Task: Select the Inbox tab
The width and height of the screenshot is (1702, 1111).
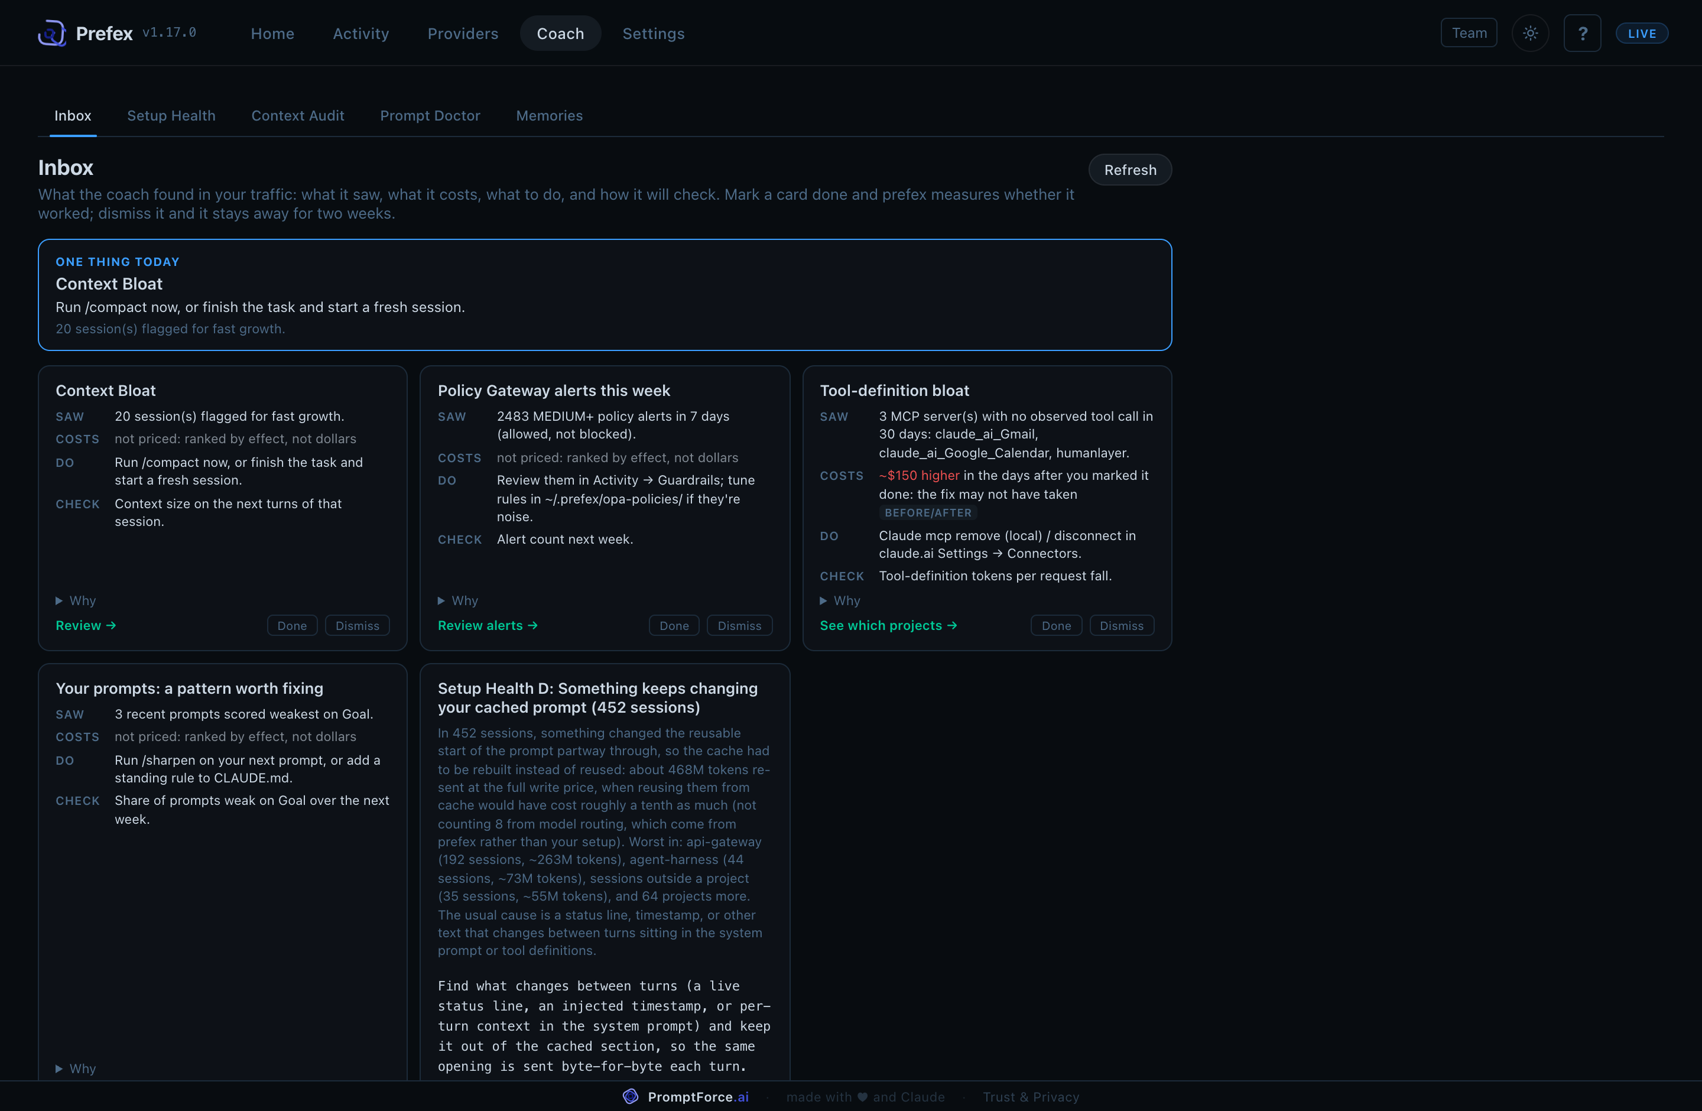Action: (73, 115)
